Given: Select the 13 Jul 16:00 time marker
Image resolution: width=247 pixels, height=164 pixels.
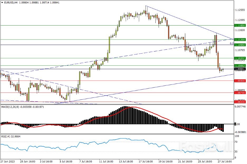Looking at the screenshot, I should pyautogui.click(x=125, y=161).
